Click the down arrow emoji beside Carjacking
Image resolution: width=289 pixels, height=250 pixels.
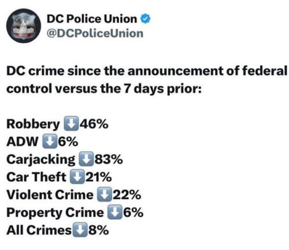tap(86, 159)
